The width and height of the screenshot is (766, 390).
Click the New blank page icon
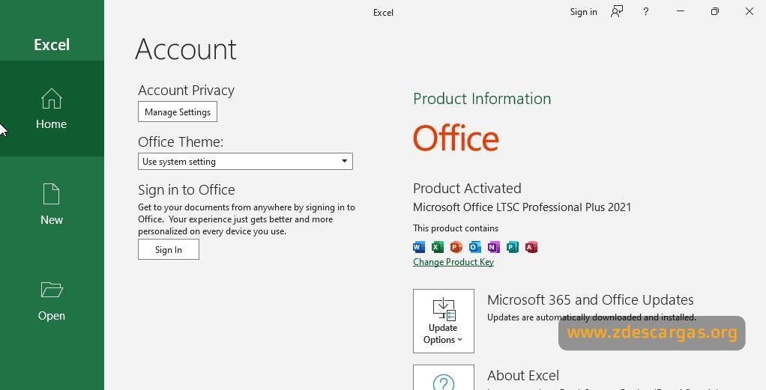[51, 194]
